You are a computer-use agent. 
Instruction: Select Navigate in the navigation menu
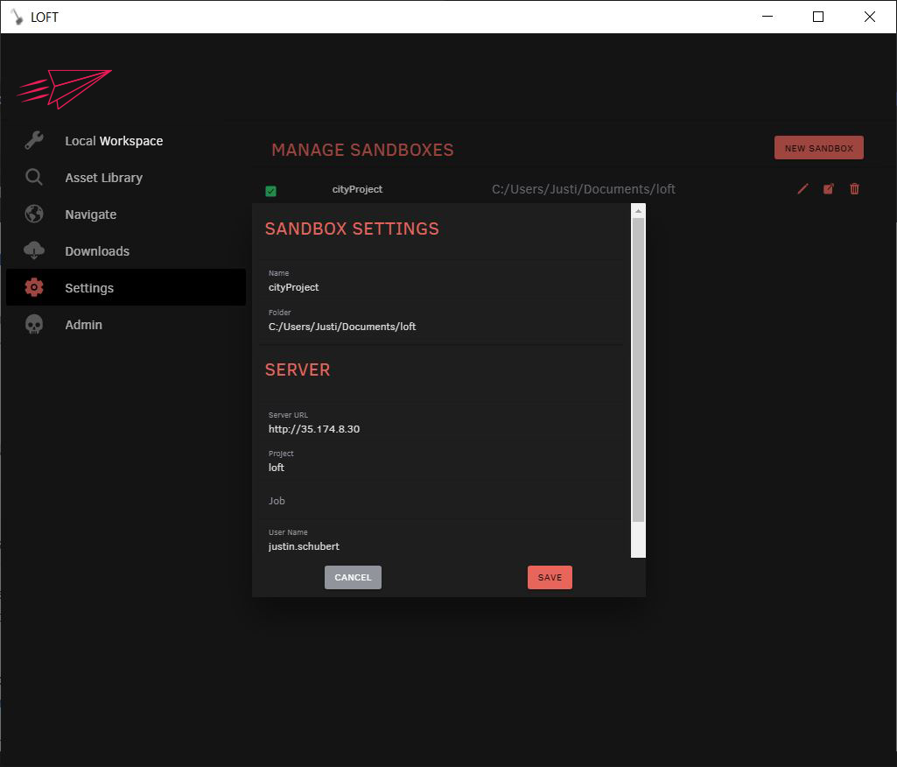pyautogui.click(x=90, y=214)
